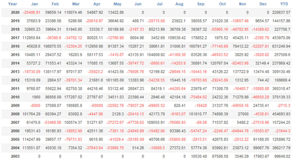Screen dimensions: 293x160
Task: Click the 2007 August value -76566.93
Action: point(176,123)
